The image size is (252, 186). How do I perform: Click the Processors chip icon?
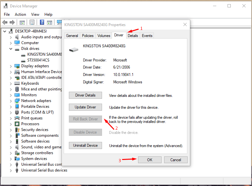tap(17, 124)
